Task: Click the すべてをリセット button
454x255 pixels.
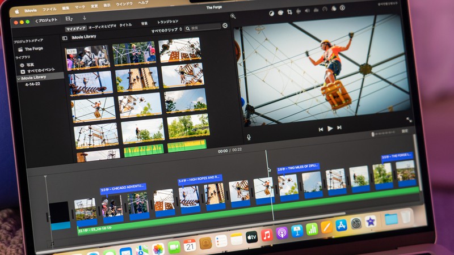Action: [388, 4]
